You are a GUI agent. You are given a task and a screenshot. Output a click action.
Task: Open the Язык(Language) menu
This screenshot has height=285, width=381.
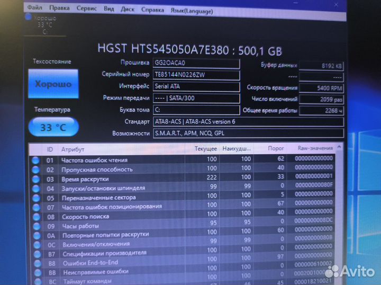[192, 10]
